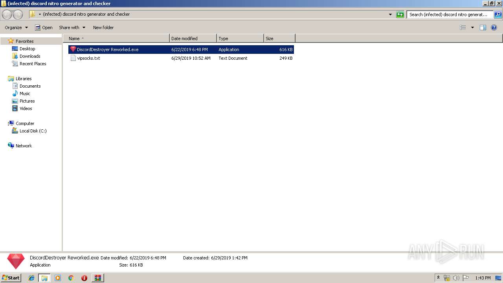Click the 249 KB size cell
Screen dimensions: 503x283
286,58
